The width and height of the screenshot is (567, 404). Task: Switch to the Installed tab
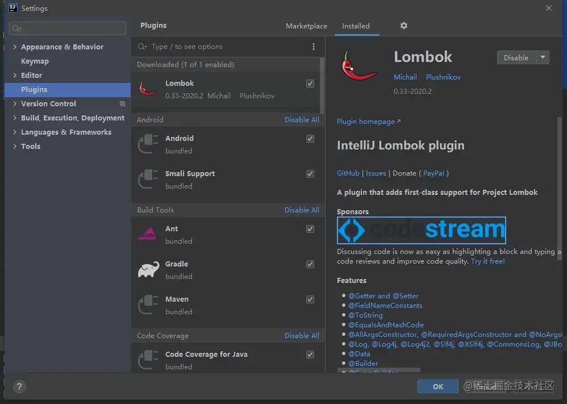356,26
